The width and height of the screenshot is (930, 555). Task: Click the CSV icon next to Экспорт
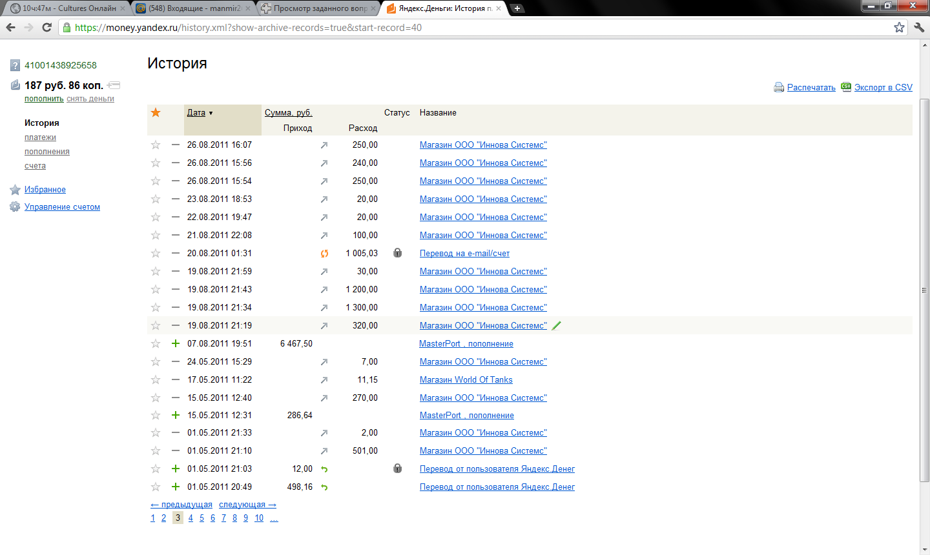[x=846, y=86]
